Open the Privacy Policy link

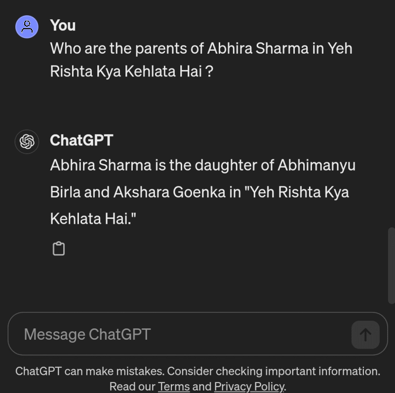coord(249,386)
